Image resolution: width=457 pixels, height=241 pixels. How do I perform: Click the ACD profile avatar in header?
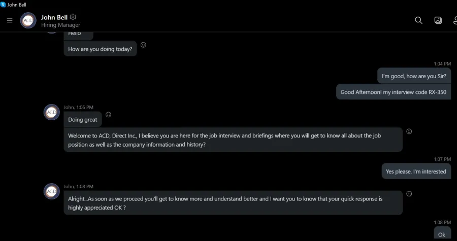tap(28, 20)
